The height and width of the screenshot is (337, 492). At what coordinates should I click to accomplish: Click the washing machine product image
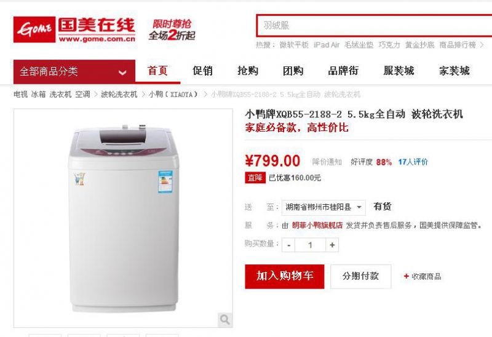124,218
